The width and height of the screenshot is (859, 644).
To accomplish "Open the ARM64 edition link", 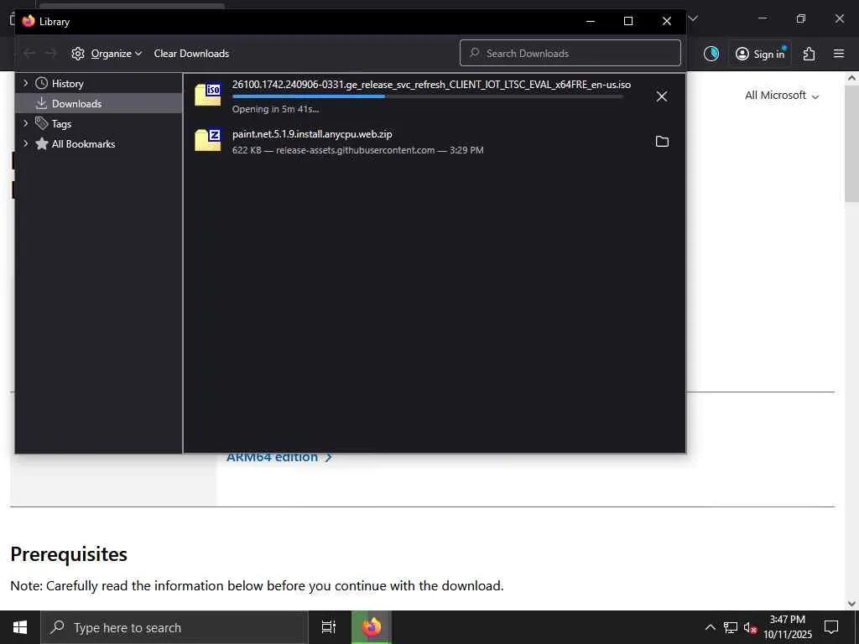I will click(279, 457).
